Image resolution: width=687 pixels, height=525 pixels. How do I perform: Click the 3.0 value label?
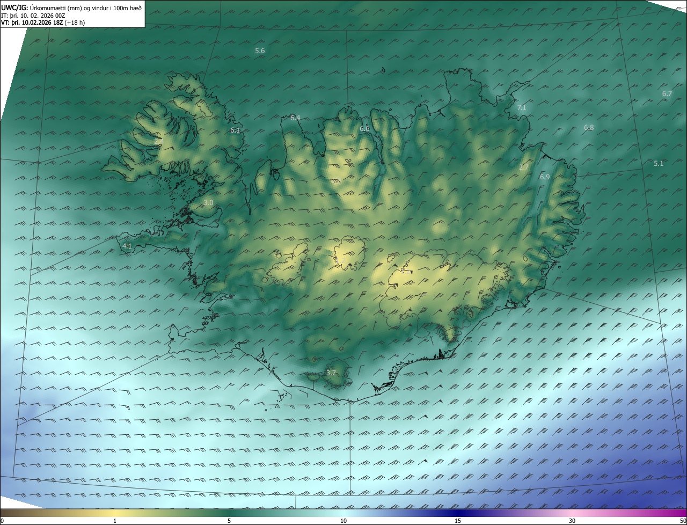208,202
